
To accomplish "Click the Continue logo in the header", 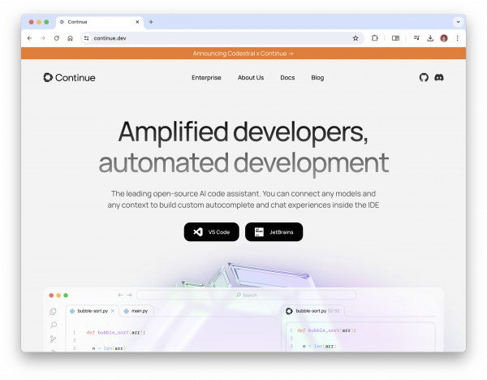I will point(69,77).
